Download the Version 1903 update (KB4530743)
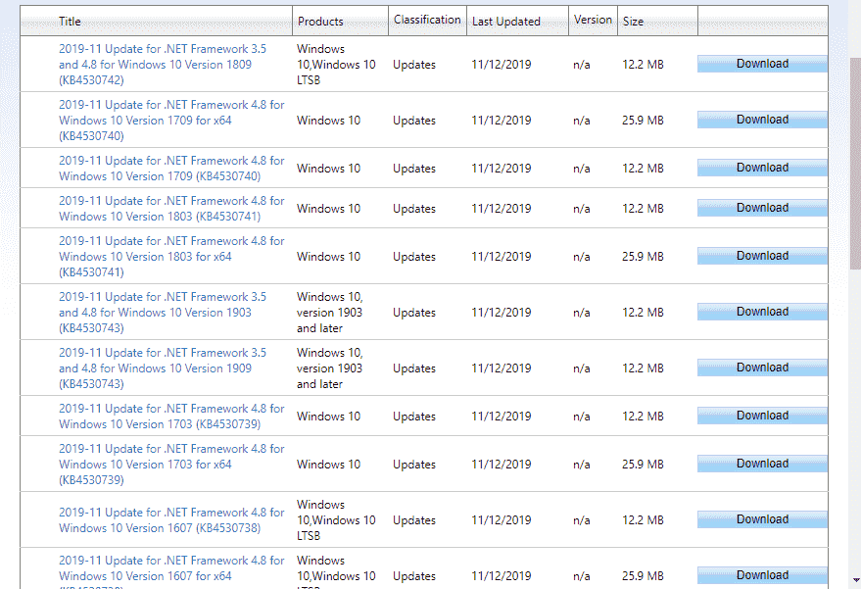Screen dimensions: 861x589 pyautogui.click(x=762, y=312)
